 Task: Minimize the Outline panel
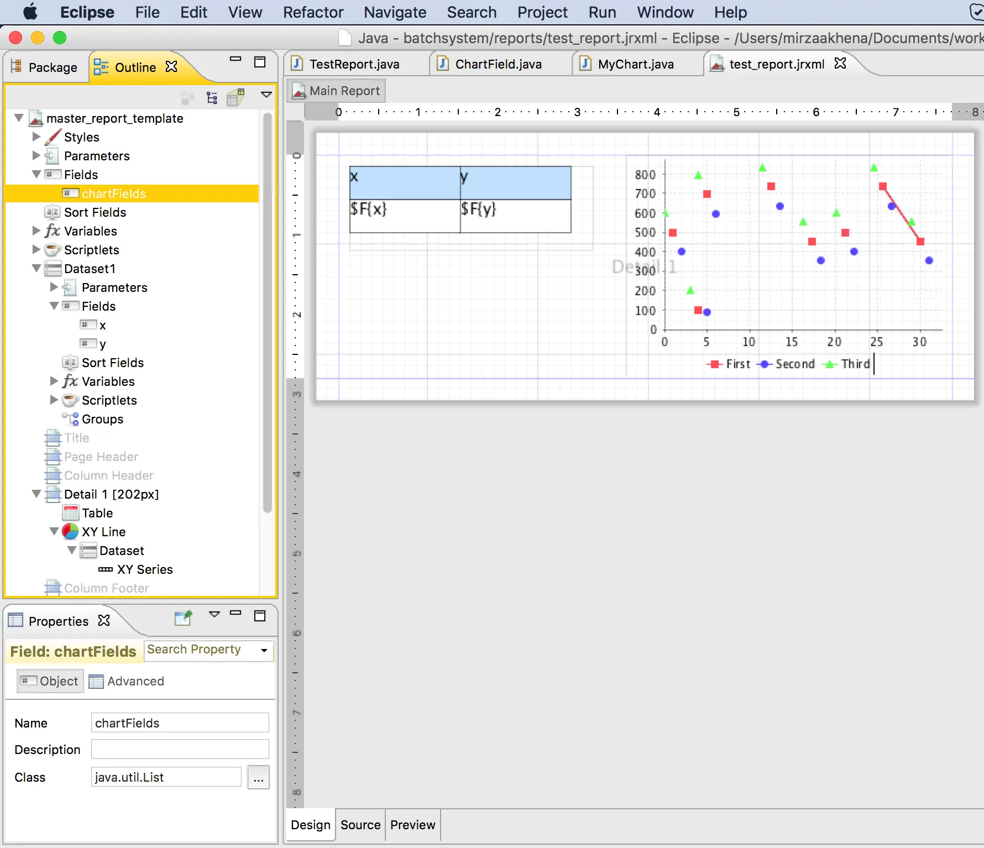pos(235,59)
